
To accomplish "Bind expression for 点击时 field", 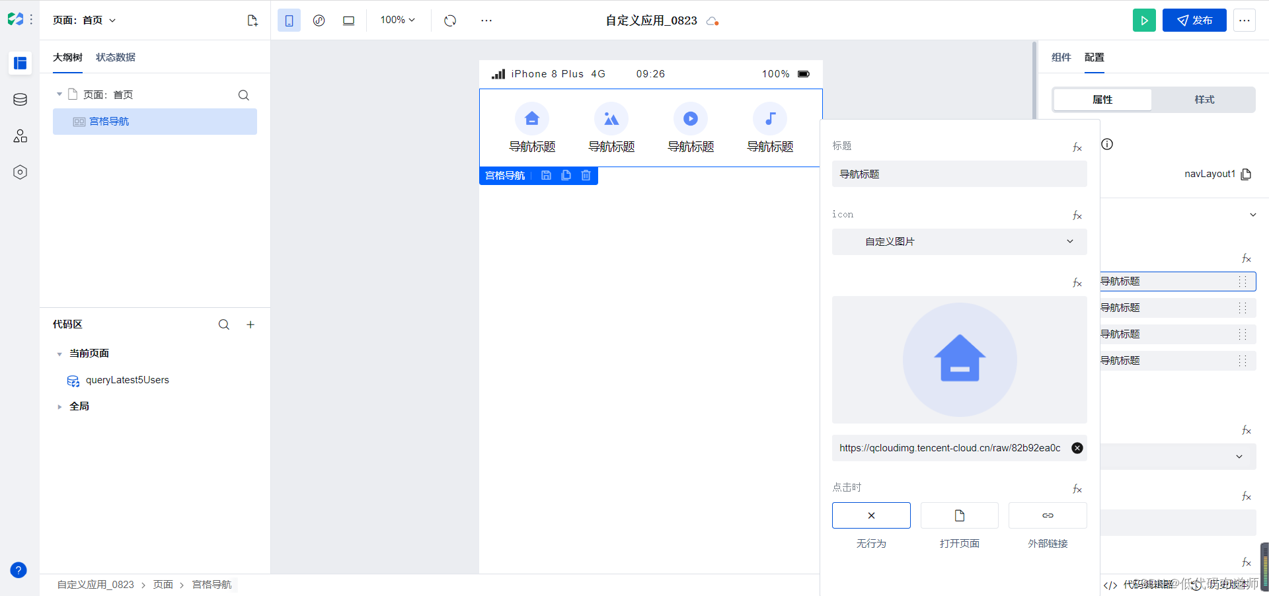I will click(1077, 489).
